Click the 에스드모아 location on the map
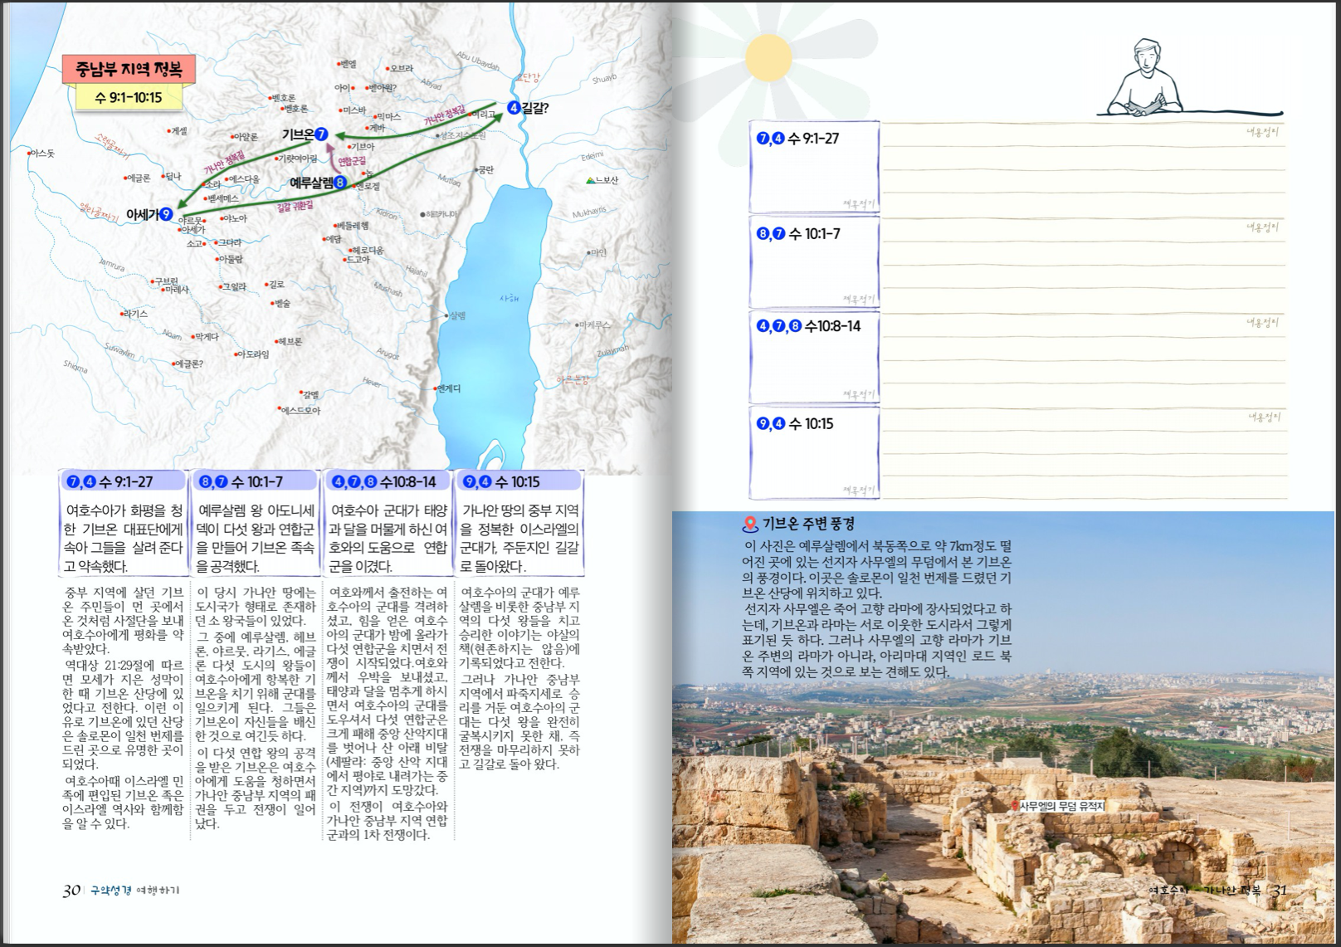This screenshot has height=947, width=1341. (x=299, y=410)
